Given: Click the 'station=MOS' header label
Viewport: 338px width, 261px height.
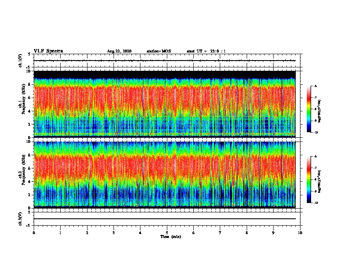Looking at the screenshot, I should (x=159, y=51).
